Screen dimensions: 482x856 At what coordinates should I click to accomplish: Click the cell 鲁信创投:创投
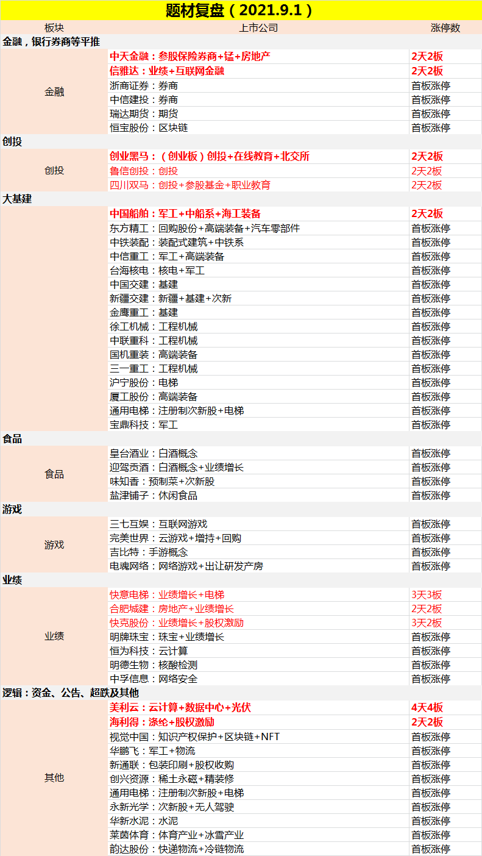258,171
